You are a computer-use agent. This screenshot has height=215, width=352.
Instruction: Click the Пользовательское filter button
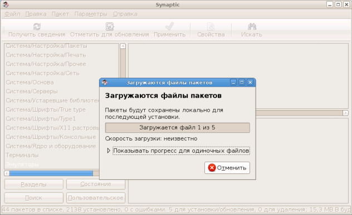tap(96, 198)
